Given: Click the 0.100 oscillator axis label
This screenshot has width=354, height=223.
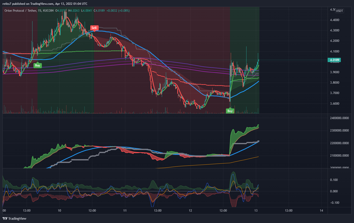Looking at the screenshot, I should tap(334, 180).
